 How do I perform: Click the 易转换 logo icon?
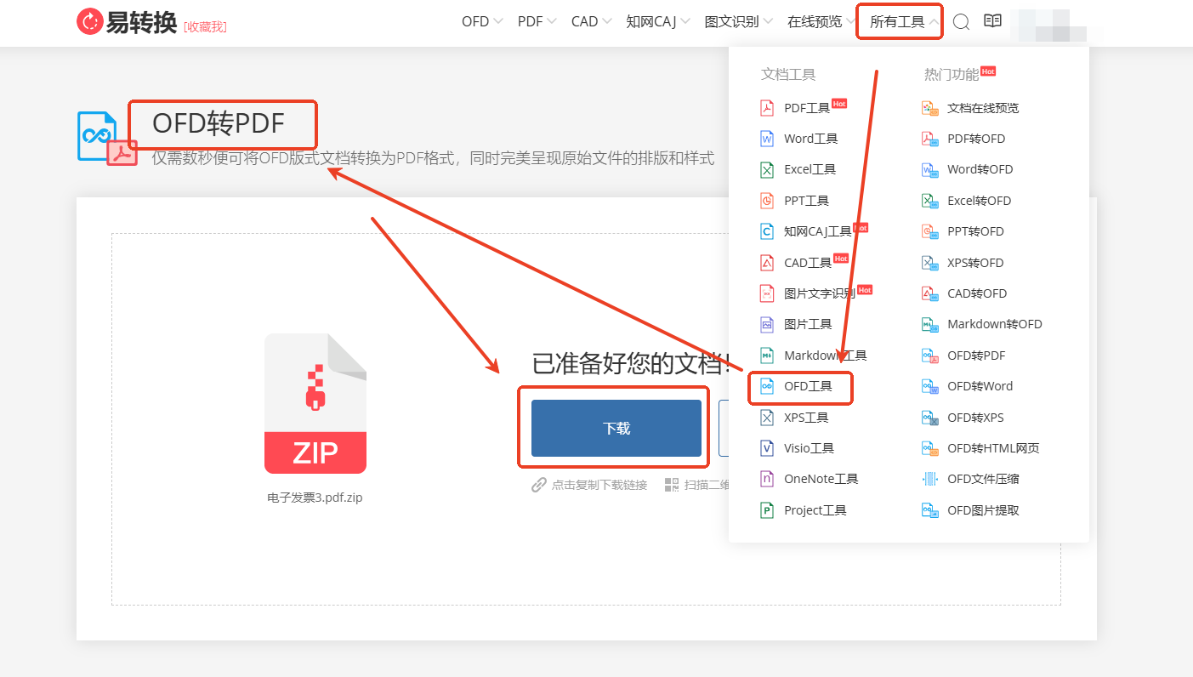click(90, 21)
